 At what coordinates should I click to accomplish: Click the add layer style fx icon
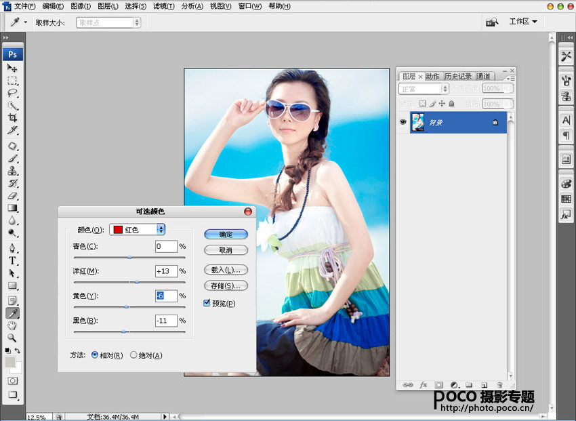424,384
